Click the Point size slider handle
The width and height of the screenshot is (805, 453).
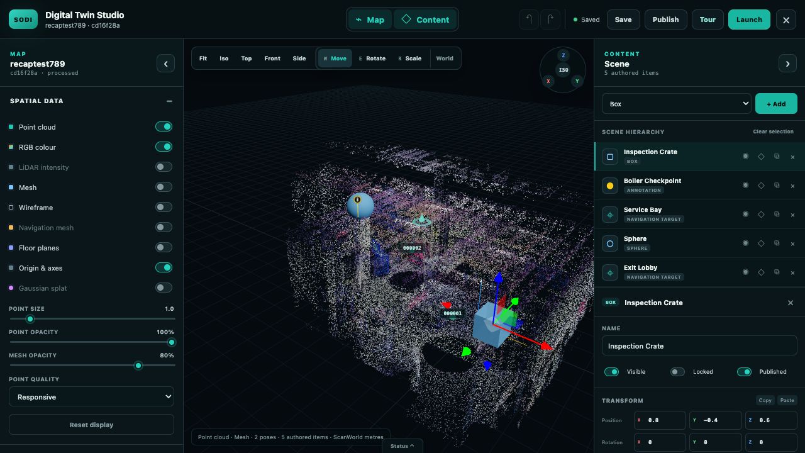[x=30, y=319]
